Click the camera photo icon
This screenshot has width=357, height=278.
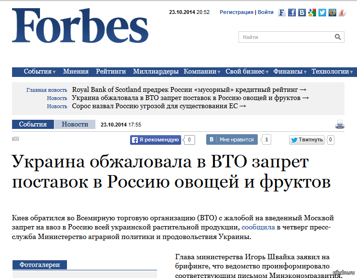pos(15,139)
